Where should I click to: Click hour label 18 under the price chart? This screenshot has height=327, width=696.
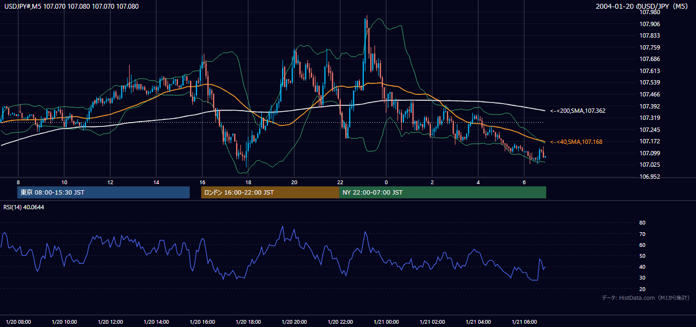(x=248, y=182)
